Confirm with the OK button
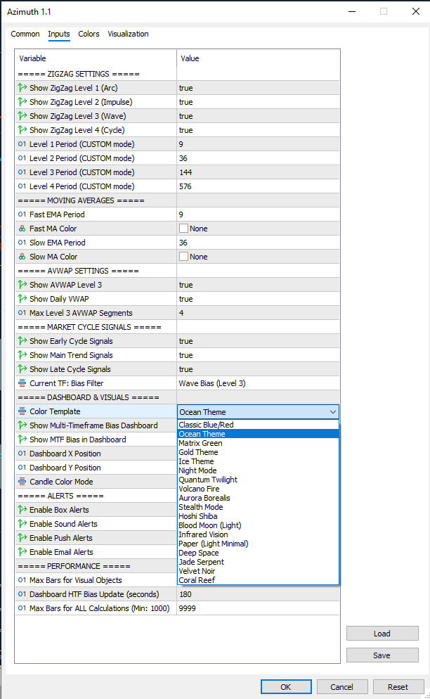 [x=286, y=687]
